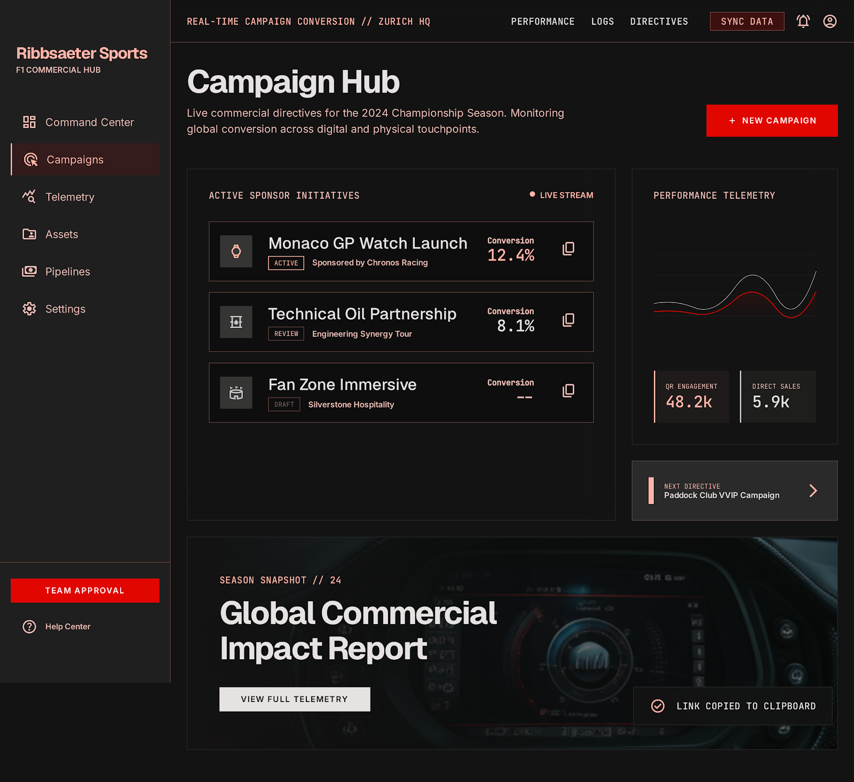Screen dimensions: 854x782
Task: Click the Team Approval button
Action: [85, 591]
